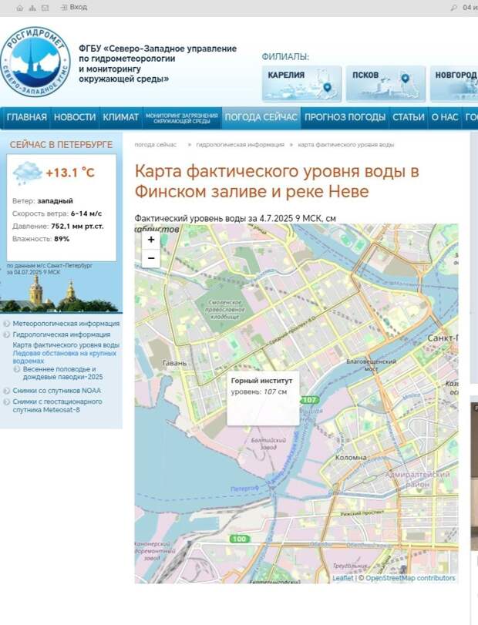
Task: Click the Коломна map label
Action: (x=351, y=457)
